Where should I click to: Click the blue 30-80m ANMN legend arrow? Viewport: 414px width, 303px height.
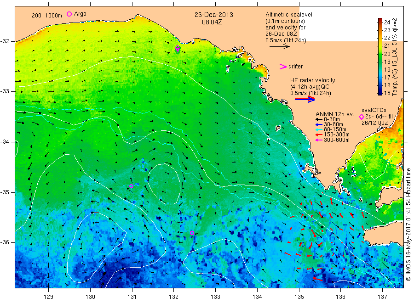[319, 124]
